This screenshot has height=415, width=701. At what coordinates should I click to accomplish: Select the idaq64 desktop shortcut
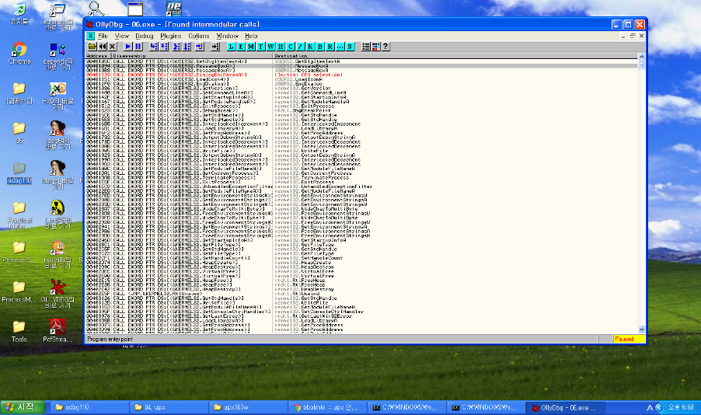tap(58, 134)
